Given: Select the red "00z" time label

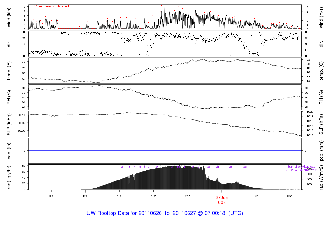Looking at the screenshot, I should [222, 203].
